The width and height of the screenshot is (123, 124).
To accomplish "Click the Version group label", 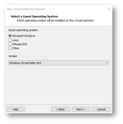I will [13, 56].
